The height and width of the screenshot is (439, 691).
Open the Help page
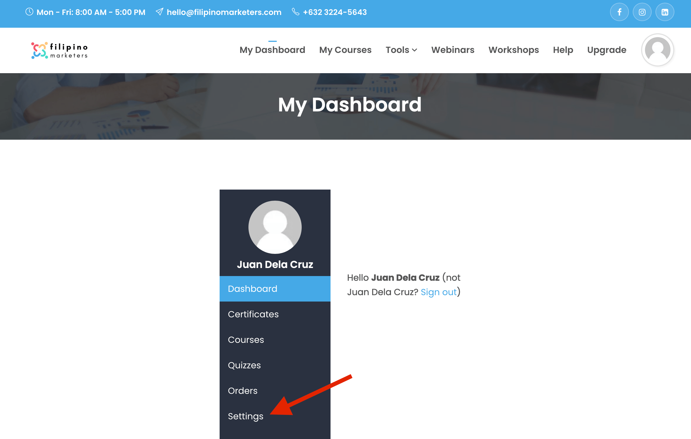tap(563, 50)
